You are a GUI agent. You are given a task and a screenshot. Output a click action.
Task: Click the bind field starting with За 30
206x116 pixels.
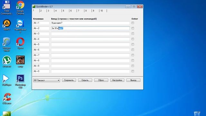[x=90, y=28]
